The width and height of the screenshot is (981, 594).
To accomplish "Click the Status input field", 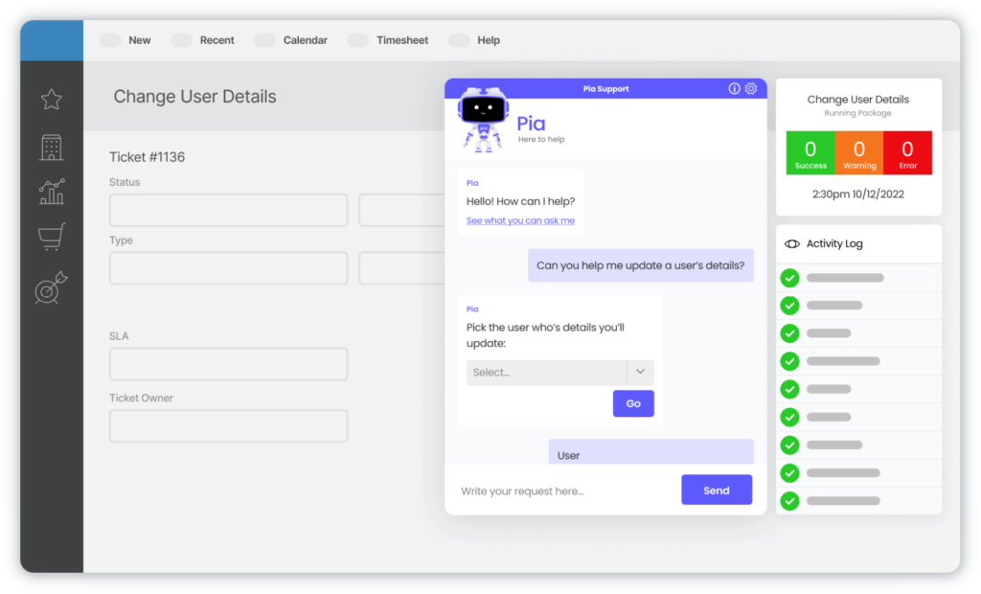I will click(x=228, y=211).
